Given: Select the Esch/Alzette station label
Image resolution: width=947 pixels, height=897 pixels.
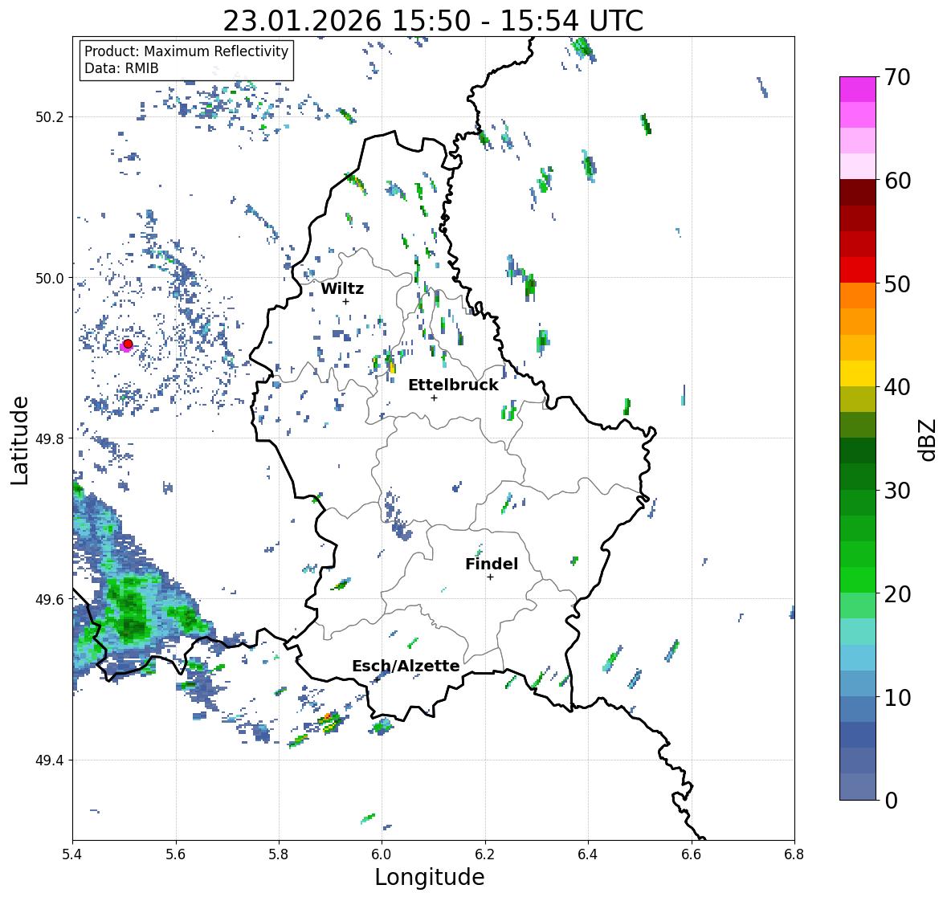Looking at the screenshot, I should point(406,666).
